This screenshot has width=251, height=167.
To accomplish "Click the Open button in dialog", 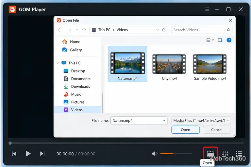I will click(185, 129).
